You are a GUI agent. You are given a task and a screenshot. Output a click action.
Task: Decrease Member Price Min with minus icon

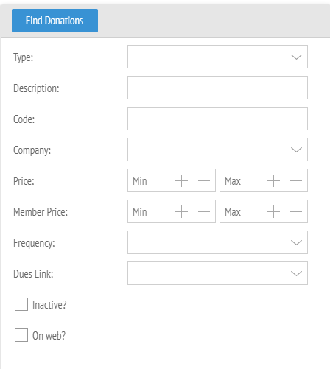click(204, 211)
